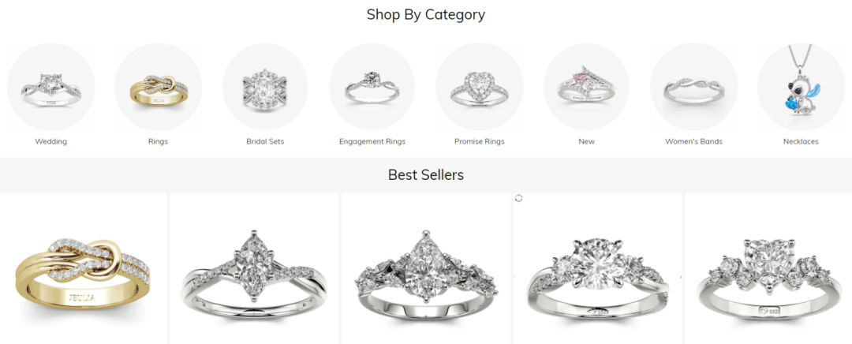Viewport: 852px width, 344px height.
Task: Open the Necklaces category pendant image
Action: [801, 87]
